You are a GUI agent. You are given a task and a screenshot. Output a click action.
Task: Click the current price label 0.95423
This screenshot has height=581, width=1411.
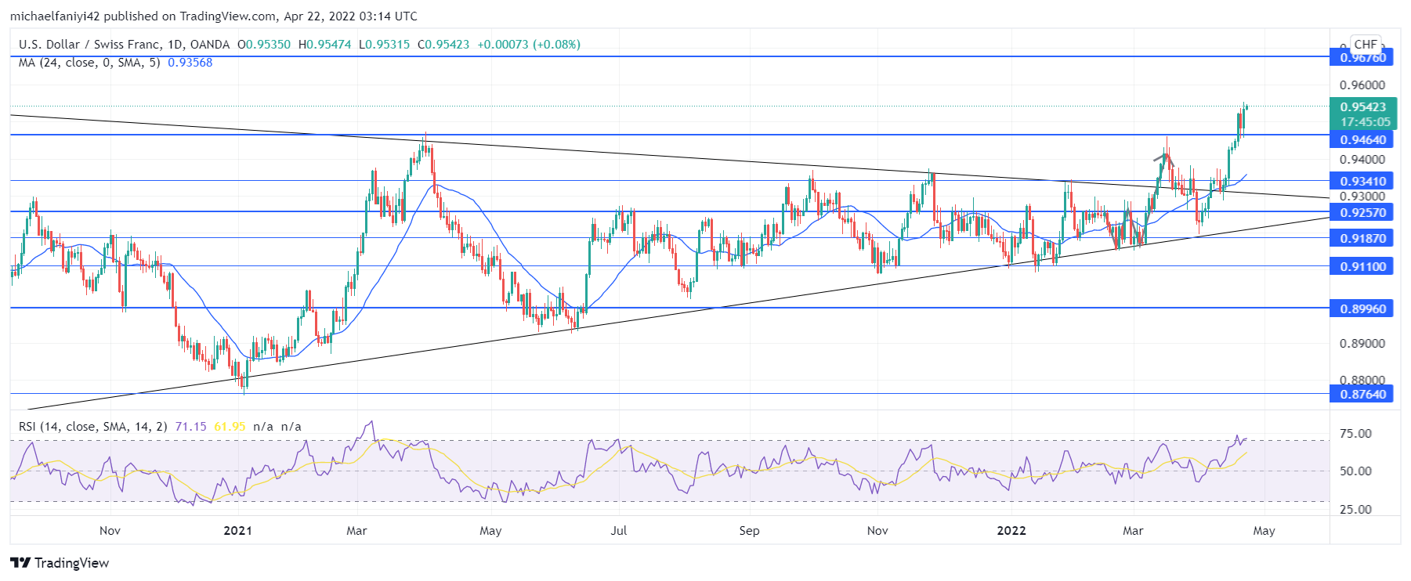[1362, 107]
